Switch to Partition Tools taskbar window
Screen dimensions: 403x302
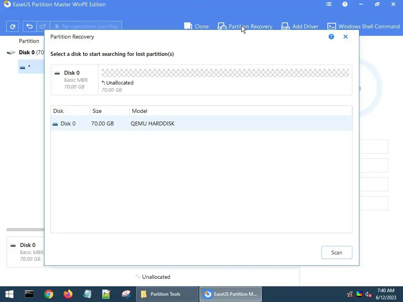click(167, 294)
